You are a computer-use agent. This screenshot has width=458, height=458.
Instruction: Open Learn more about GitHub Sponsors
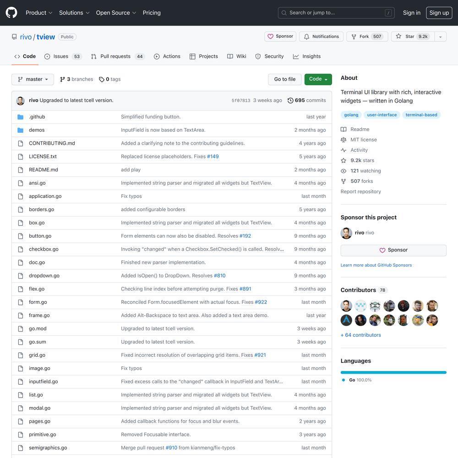376,265
